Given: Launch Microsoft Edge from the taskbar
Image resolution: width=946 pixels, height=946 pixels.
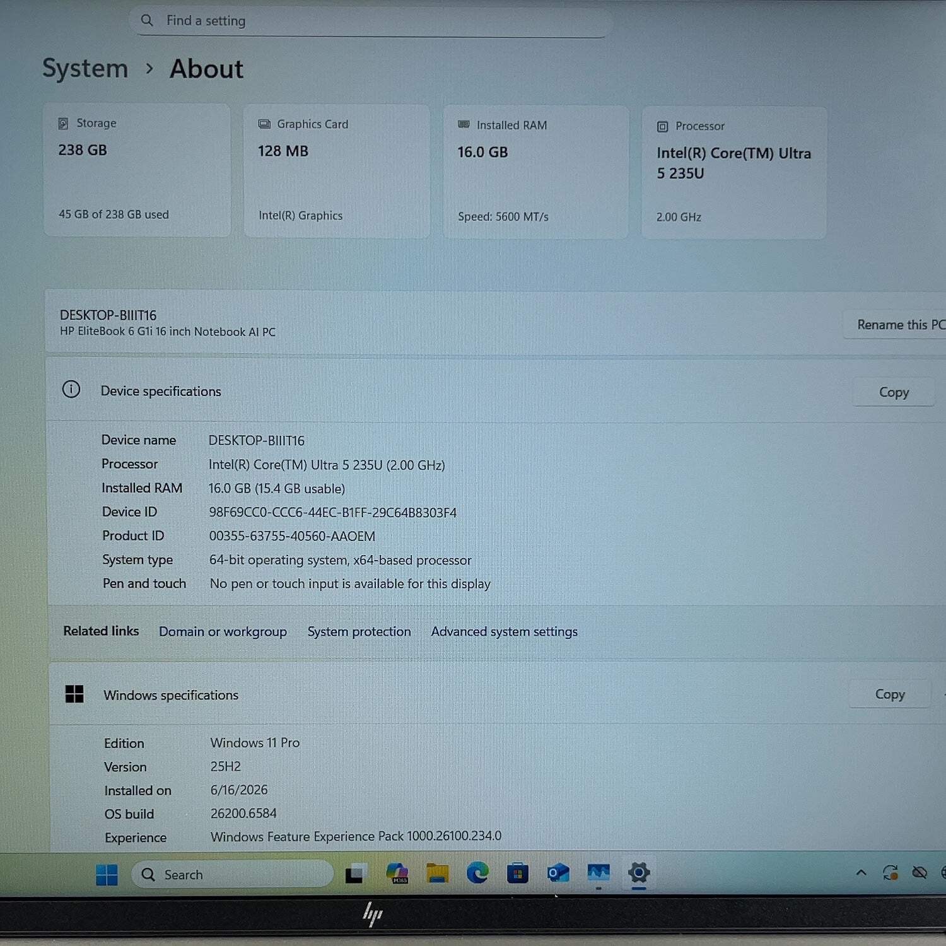Looking at the screenshot, I should [x=477, y=873].
